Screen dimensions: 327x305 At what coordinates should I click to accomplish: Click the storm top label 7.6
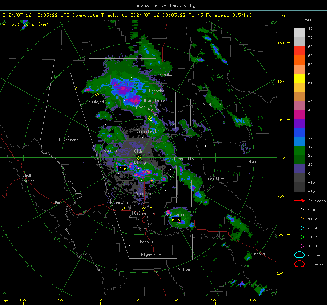[122, 168]
